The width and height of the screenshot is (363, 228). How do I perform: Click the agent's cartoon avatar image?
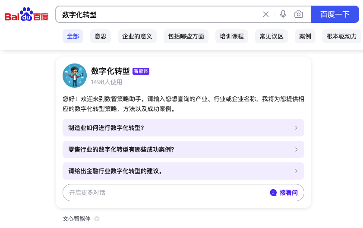75,76
